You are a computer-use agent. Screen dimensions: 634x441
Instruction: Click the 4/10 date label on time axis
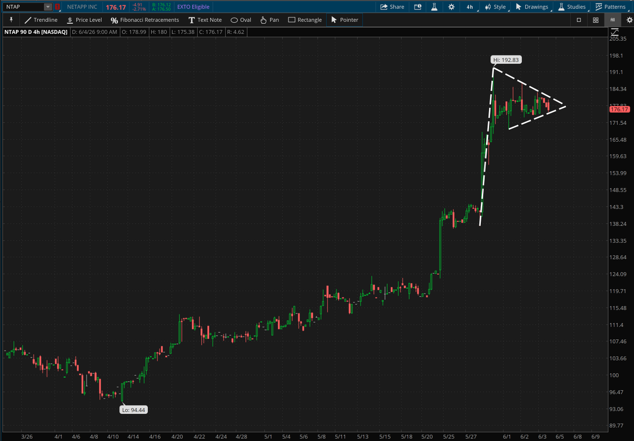tap(112, 437)
